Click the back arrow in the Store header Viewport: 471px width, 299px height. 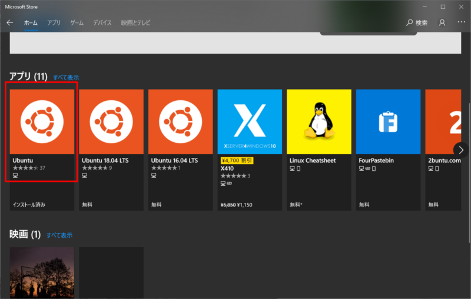9,22
